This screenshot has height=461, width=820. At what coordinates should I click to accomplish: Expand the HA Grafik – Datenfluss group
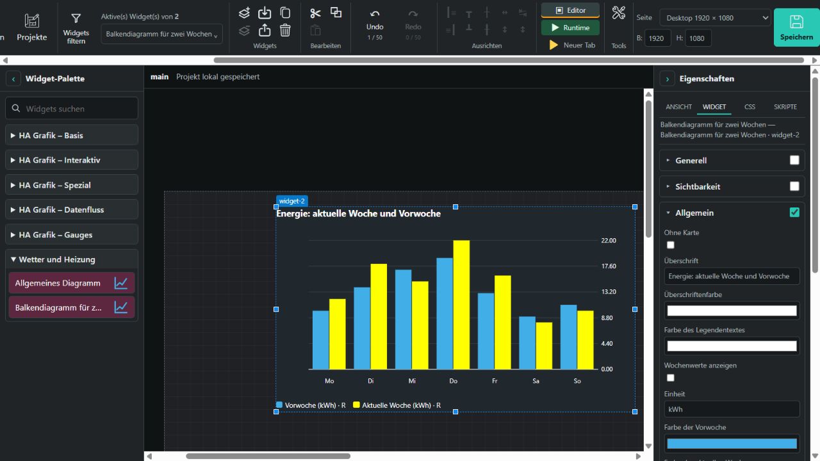click(x=72, y=209)
